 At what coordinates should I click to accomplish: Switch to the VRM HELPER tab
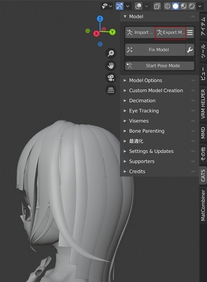coord(203,104)
